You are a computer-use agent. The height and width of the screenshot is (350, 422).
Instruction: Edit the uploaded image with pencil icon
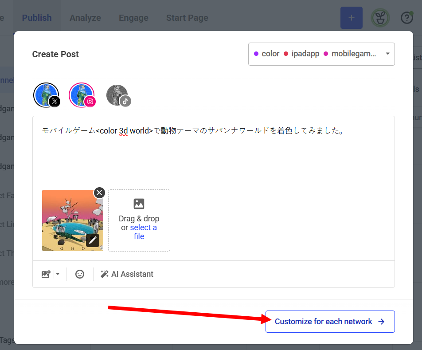(x=93, y=240)
